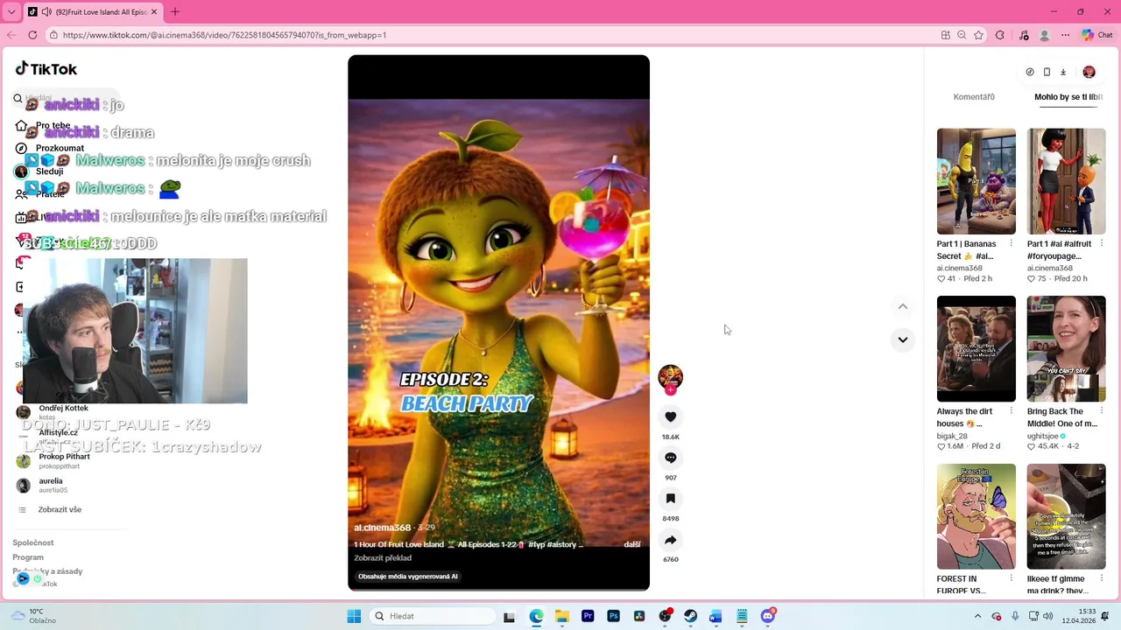
Task: Go to the previous video with up chevron
Action: 902,306
